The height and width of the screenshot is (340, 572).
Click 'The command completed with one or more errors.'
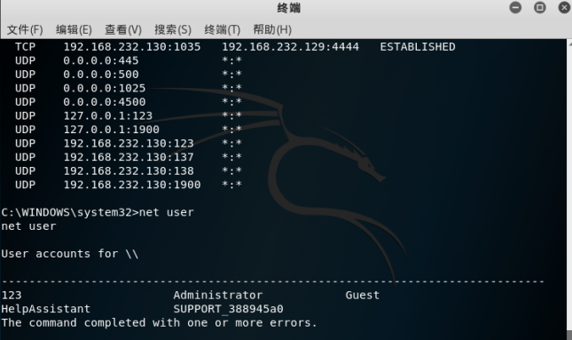pos(159,322)
